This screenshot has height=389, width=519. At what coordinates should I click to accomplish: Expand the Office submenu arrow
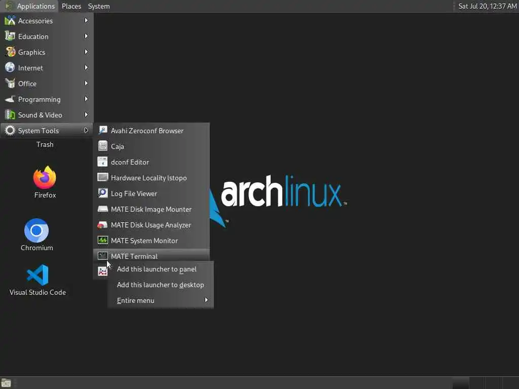tap(86, 84)
